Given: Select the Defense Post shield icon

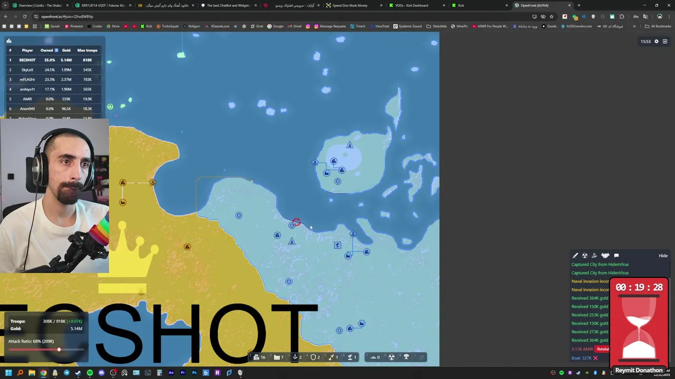Looking at the screenshot, I should click(x=313, y=357).
